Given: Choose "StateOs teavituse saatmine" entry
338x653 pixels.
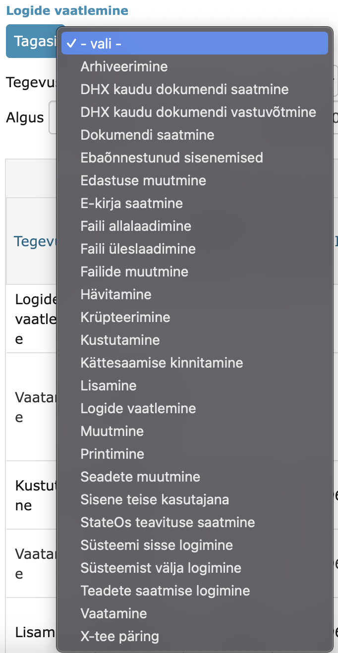Looking at the screenshot, I should click(167, 522).
